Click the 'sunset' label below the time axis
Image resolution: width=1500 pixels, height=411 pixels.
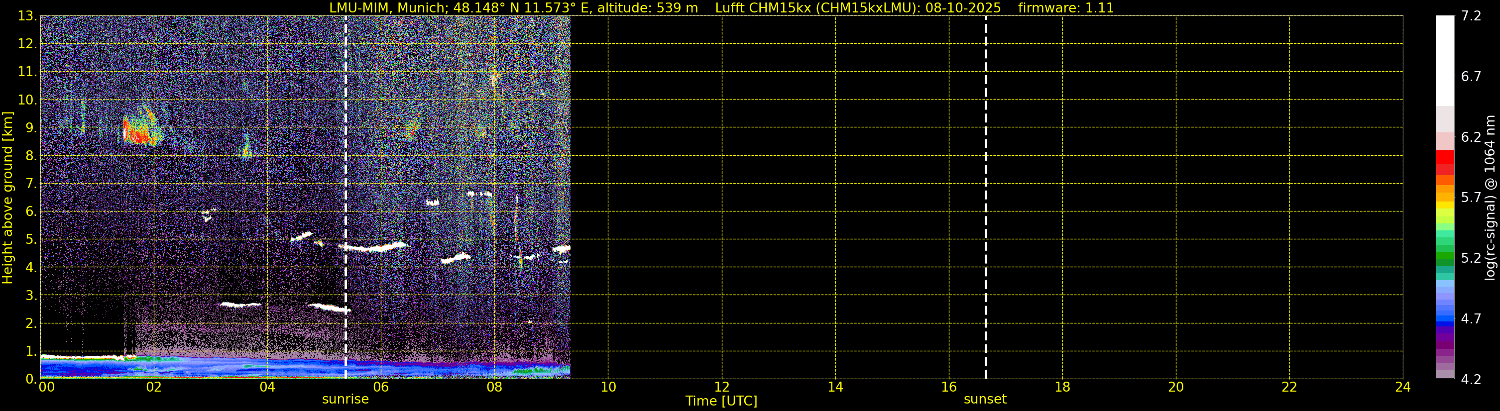[x=985, y=400]
